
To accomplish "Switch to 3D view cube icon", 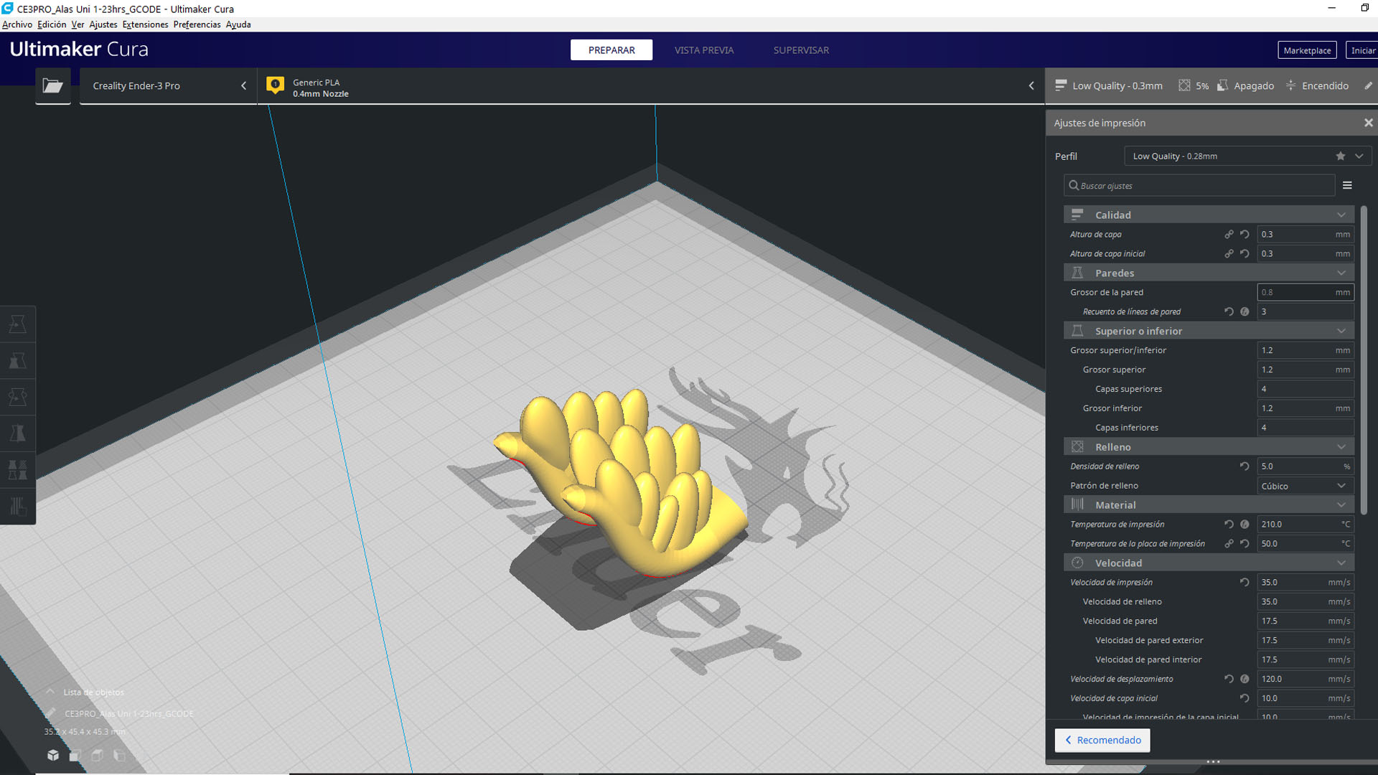I will click(x=53, y=755).
